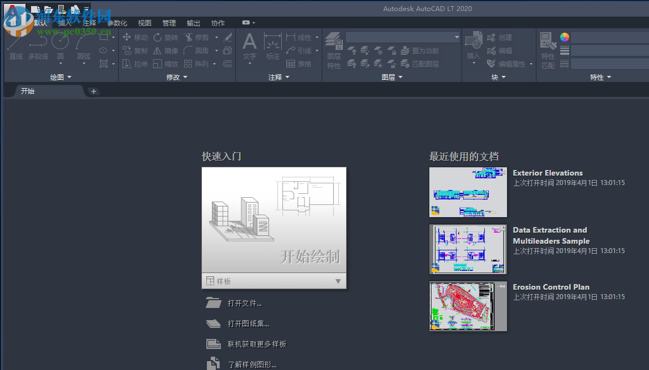
Task: Open the Erosion Control Plan recent document thumbnail
Action: coord(468,306)
